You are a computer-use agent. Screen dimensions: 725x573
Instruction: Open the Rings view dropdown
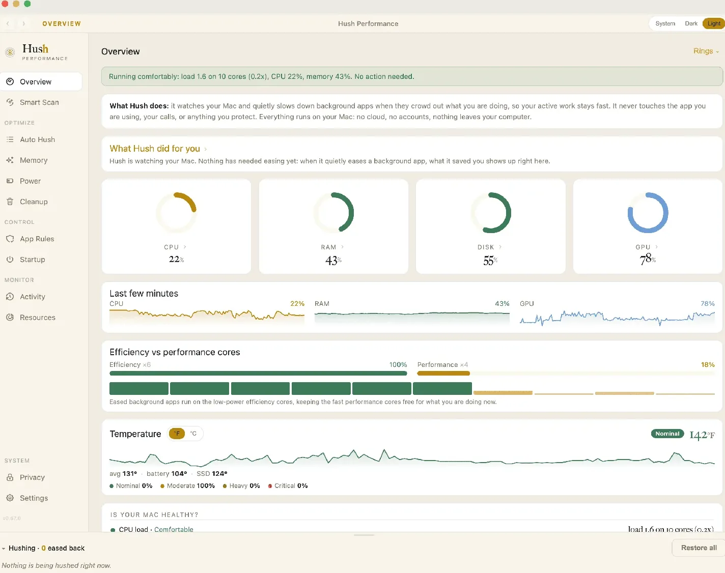[706, 51]
